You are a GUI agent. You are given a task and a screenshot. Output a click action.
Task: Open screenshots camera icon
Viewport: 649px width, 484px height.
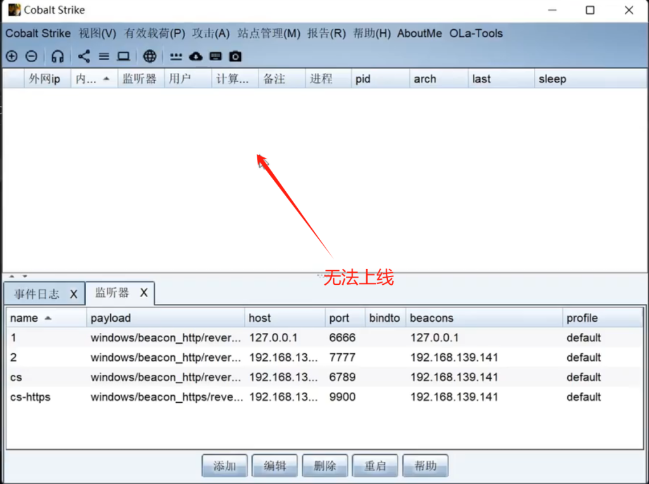[236, 56]
